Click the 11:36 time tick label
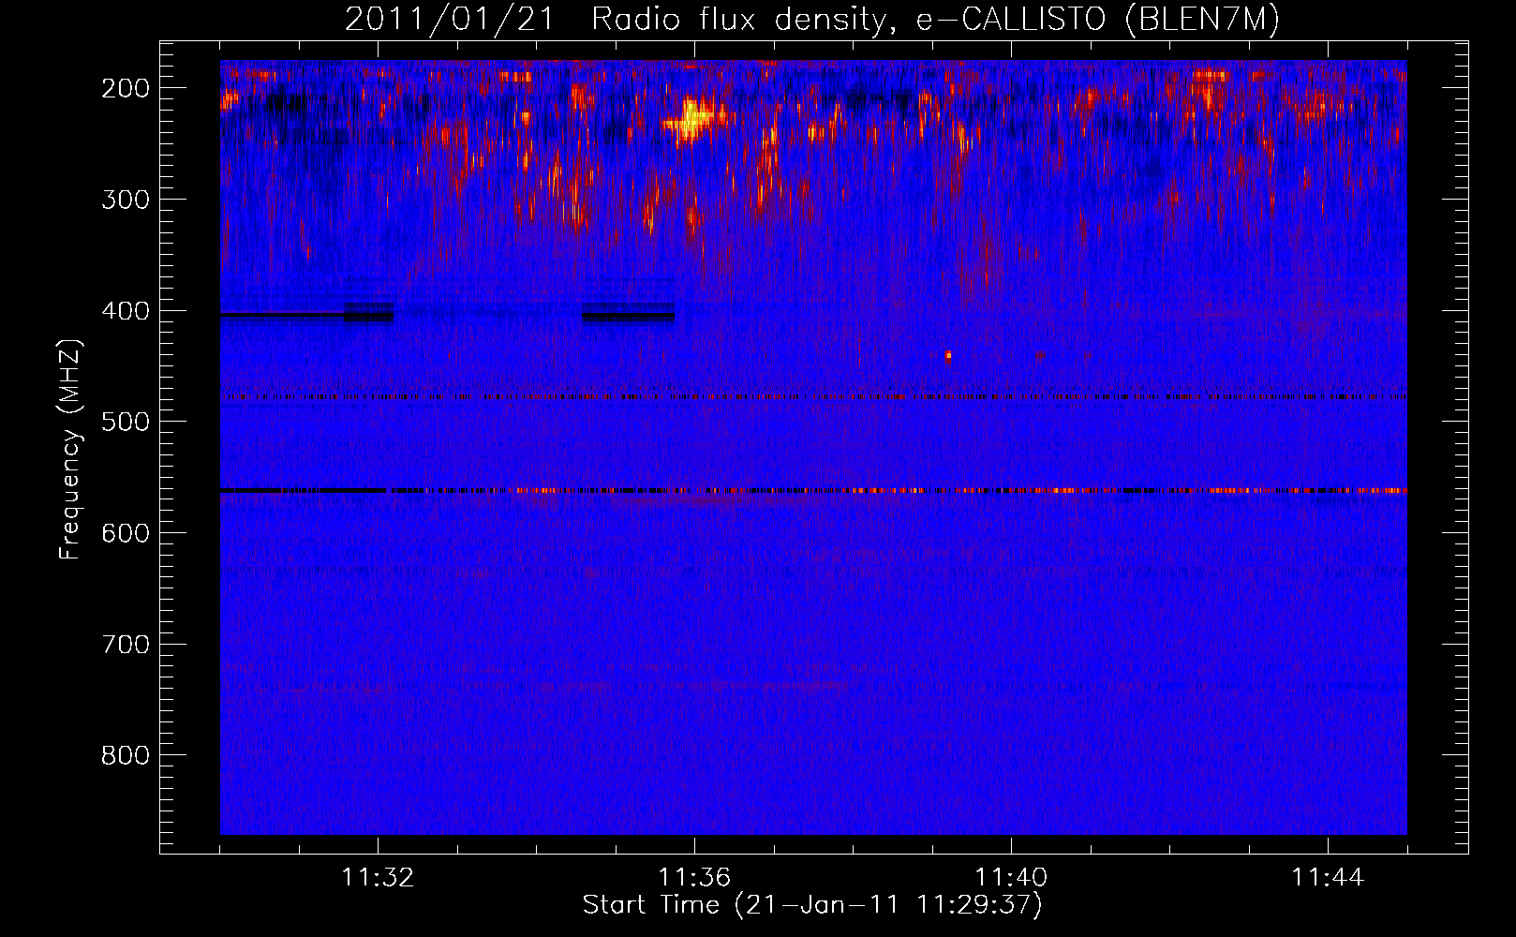Image resolution: width=1516 pixels, height=937 pixels. (x=694, y=878)
